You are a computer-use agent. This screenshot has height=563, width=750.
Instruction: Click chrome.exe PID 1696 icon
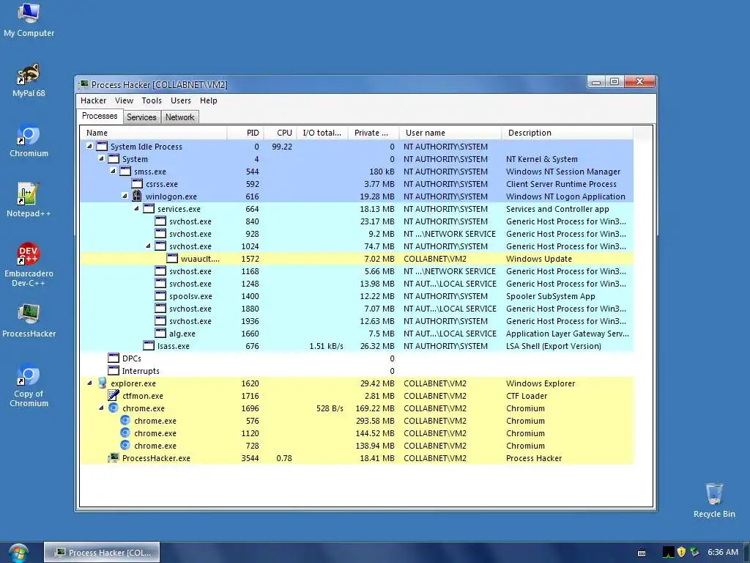coord(114,408)
